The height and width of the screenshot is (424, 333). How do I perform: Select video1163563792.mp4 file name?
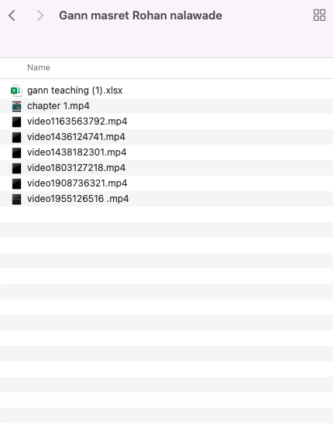[x=77, y=121]
